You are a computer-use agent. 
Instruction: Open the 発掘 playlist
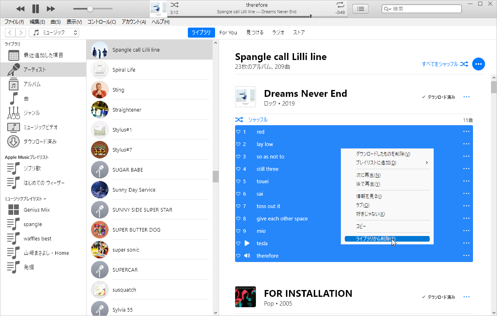coord(43,267)
